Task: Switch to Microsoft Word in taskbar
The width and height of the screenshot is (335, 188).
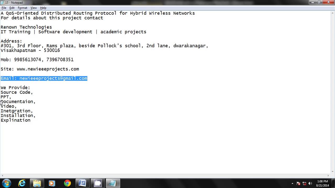Action: tap(82, 183)
